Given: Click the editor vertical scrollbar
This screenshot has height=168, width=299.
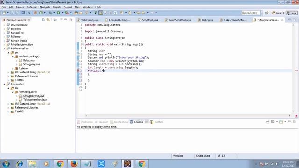Looking at the screenshot, I should [293, 69].
